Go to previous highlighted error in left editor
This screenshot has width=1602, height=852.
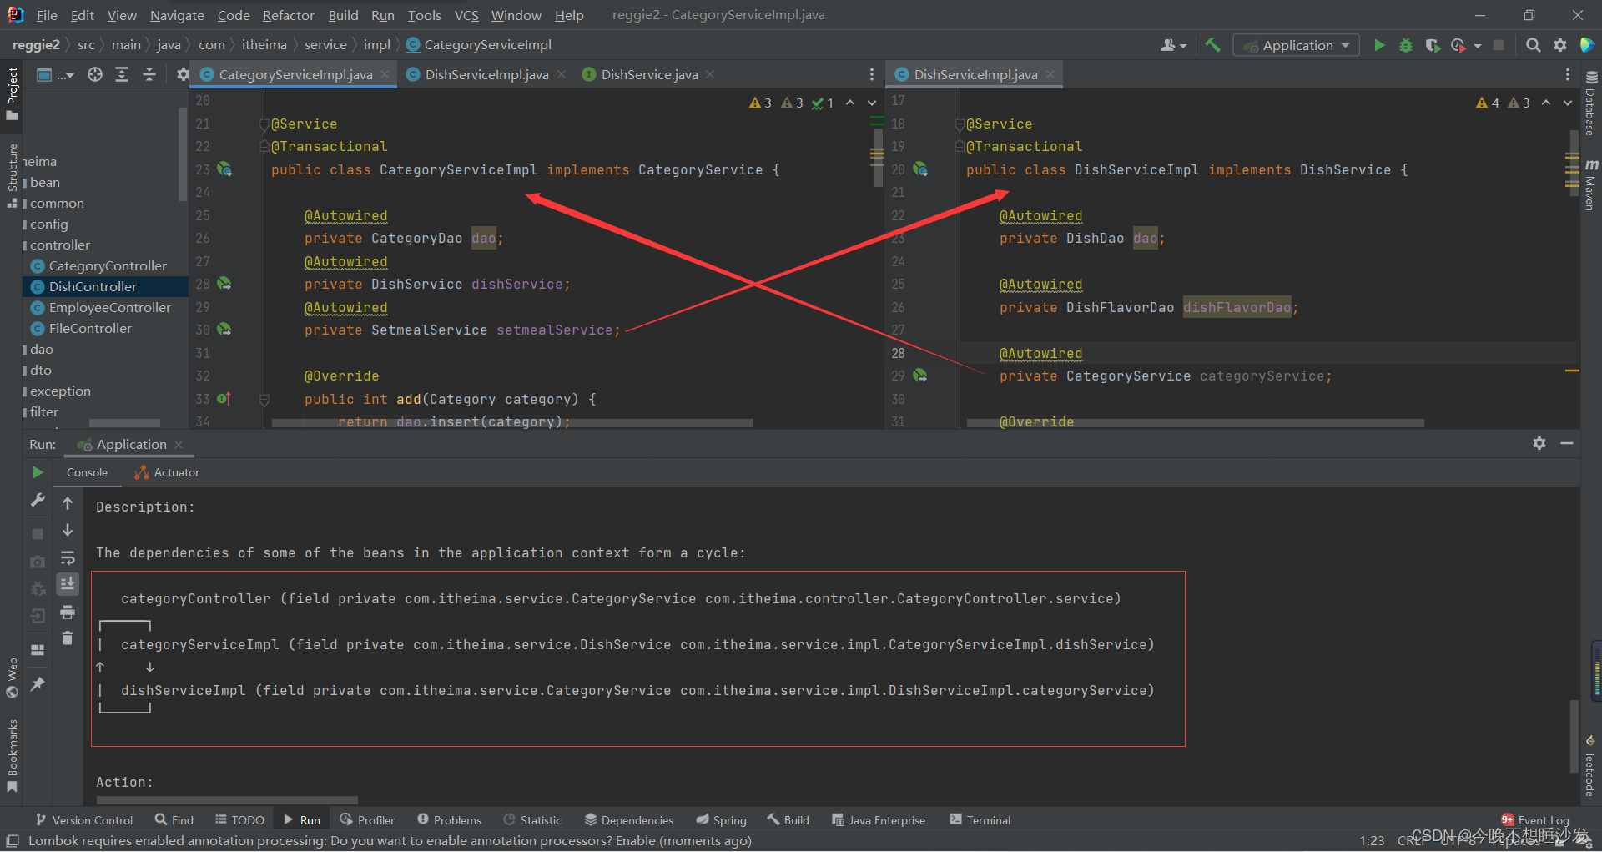coord(850,103)
